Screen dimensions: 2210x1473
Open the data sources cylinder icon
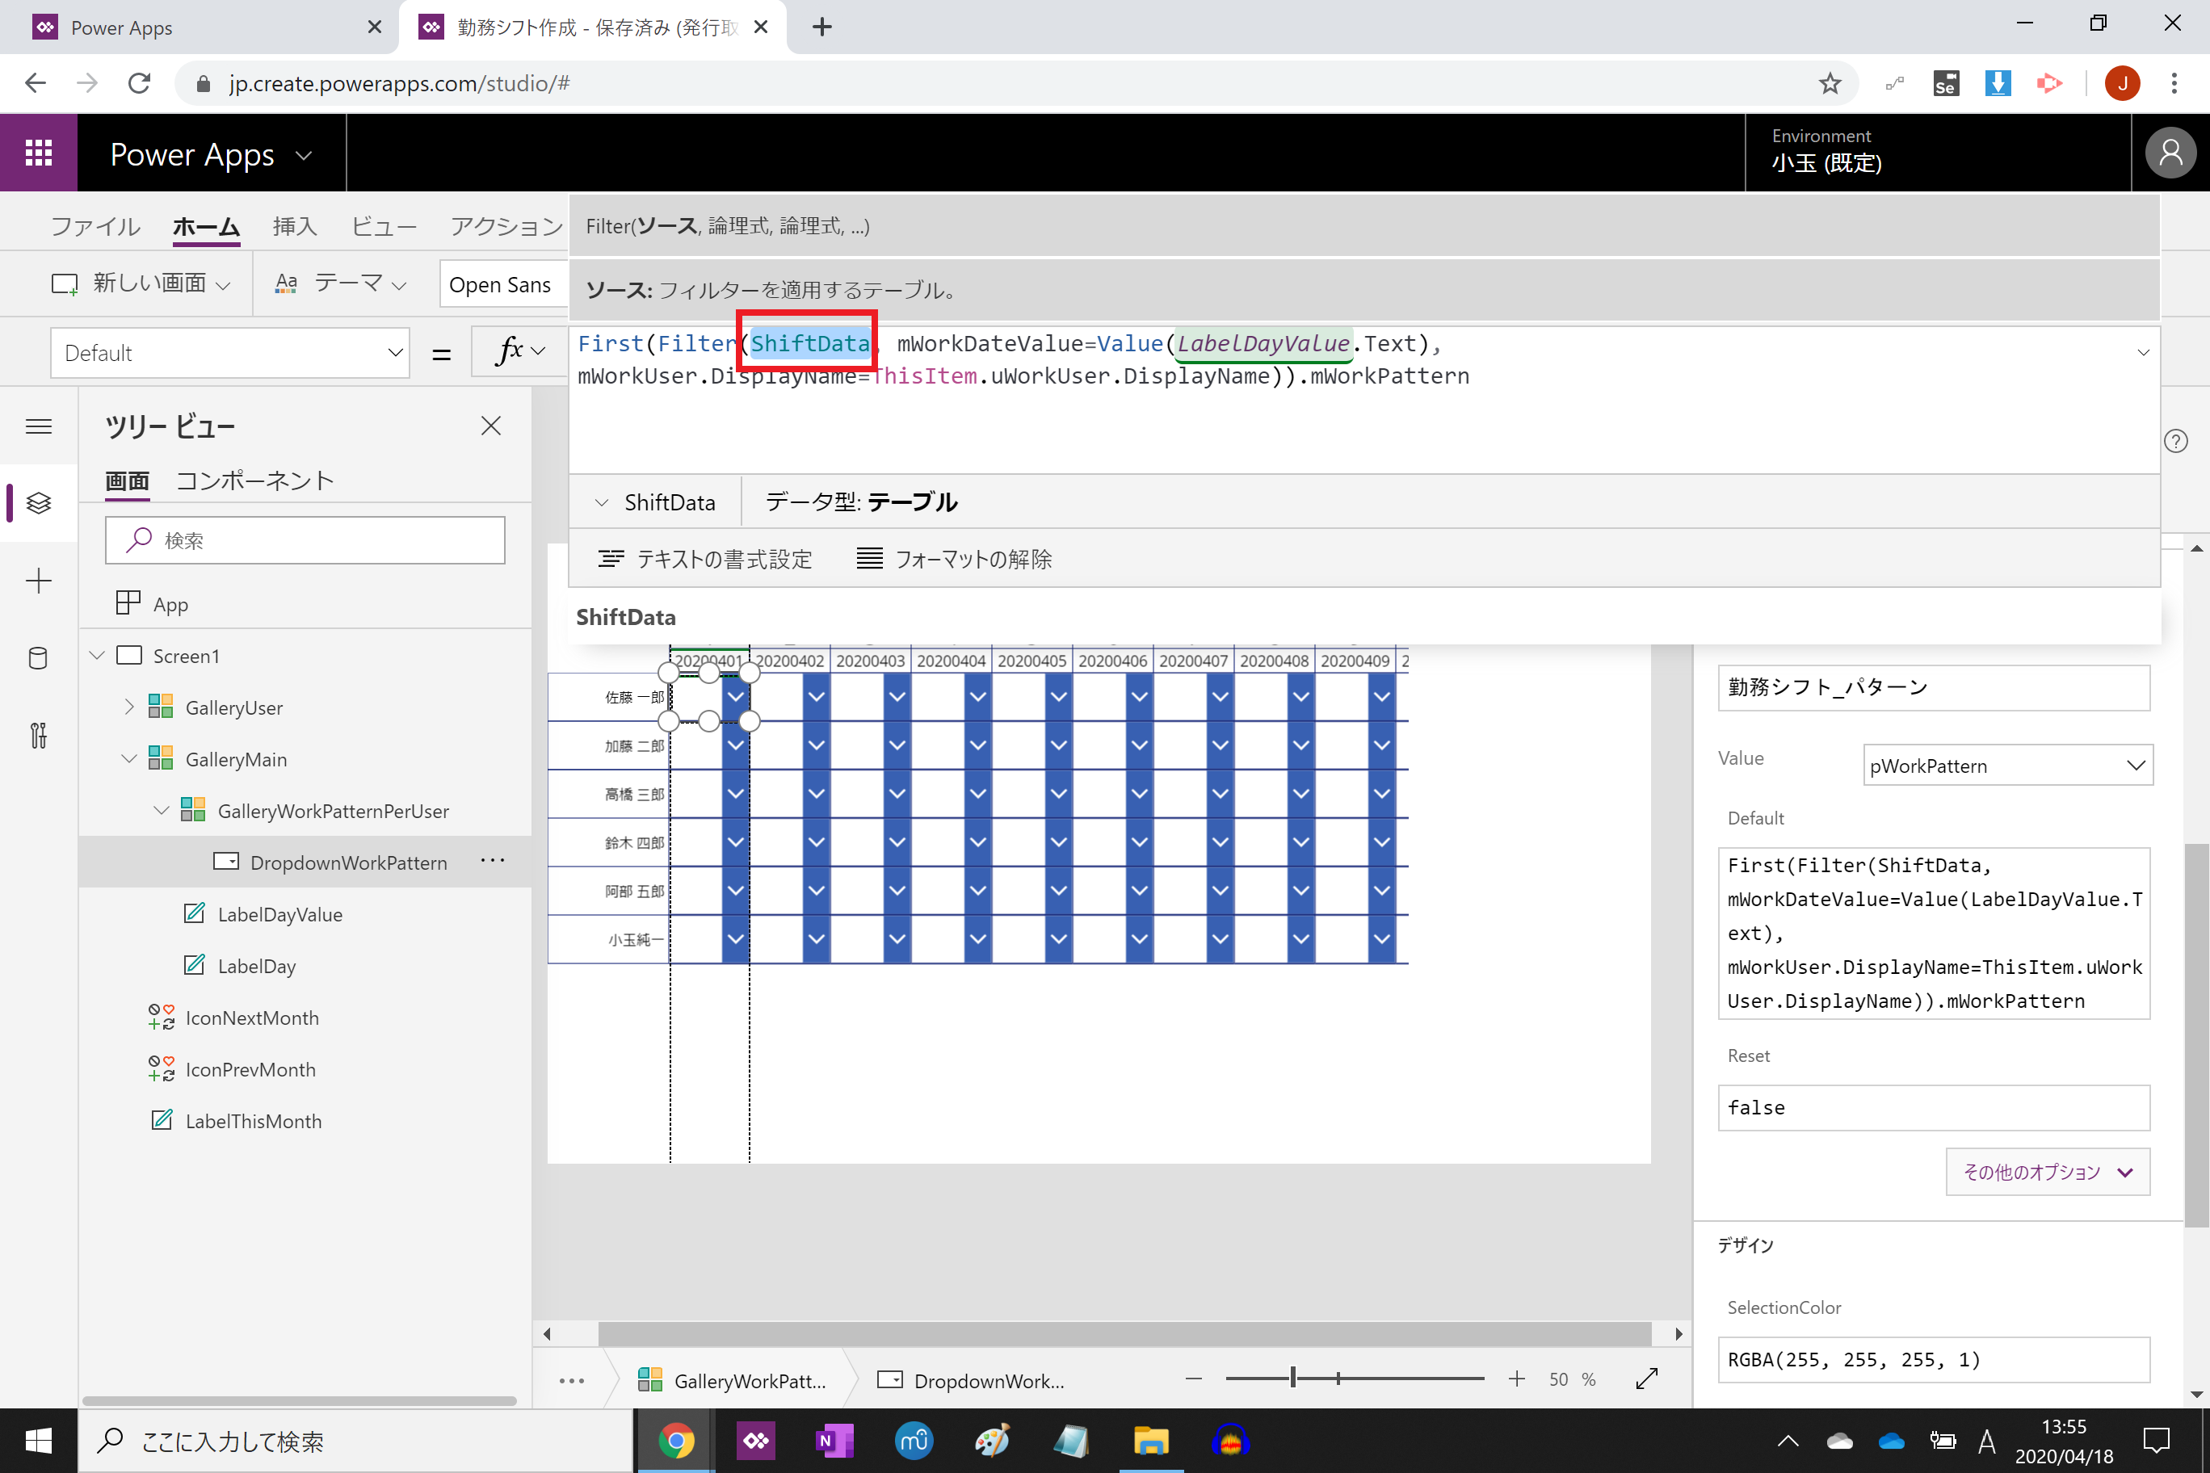(x=39, y=658)
